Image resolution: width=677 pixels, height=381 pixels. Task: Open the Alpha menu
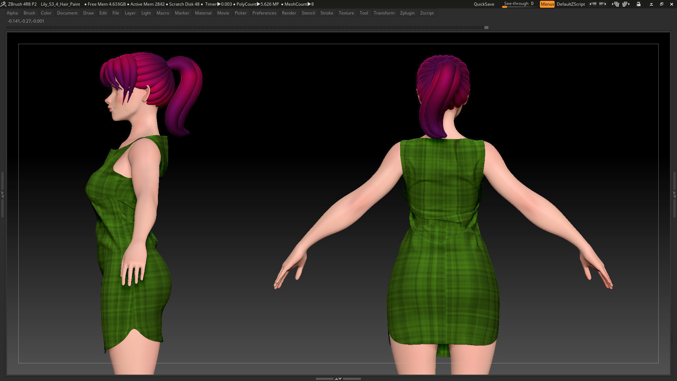12,13
